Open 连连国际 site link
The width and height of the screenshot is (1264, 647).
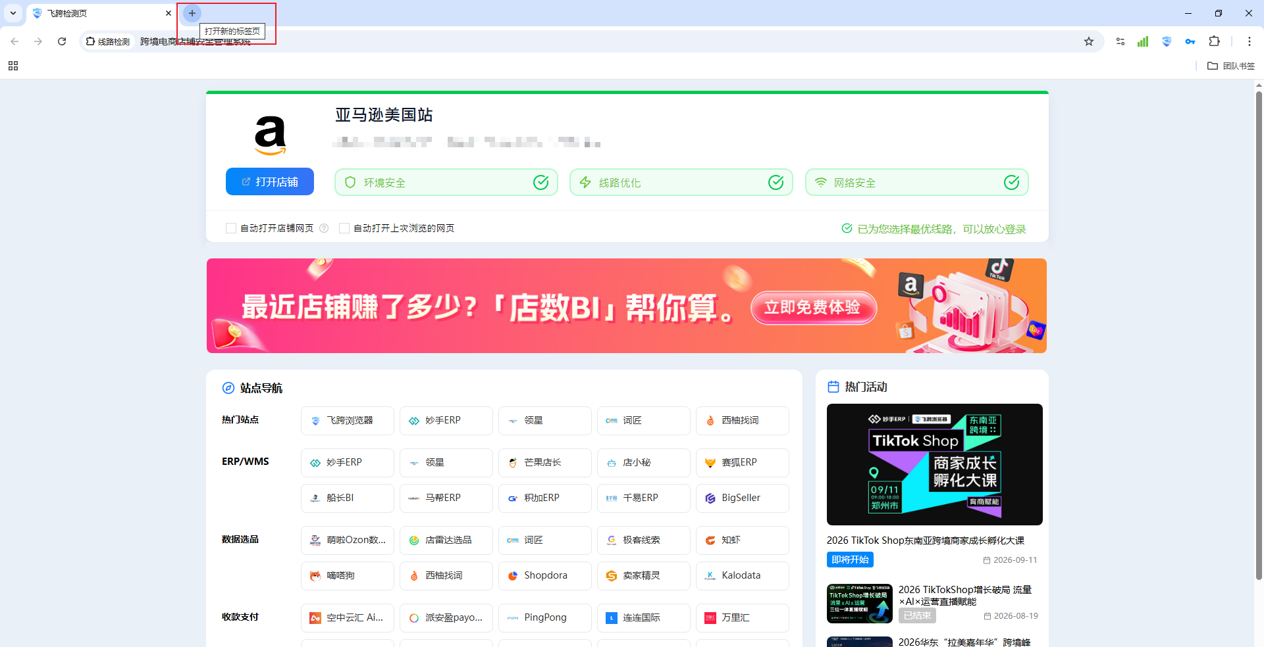pyautogui.click(x=644, y=618)
